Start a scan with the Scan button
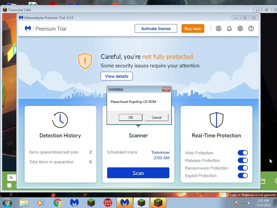The width and height of the screenshot is (277, 208). pos(138,173)
